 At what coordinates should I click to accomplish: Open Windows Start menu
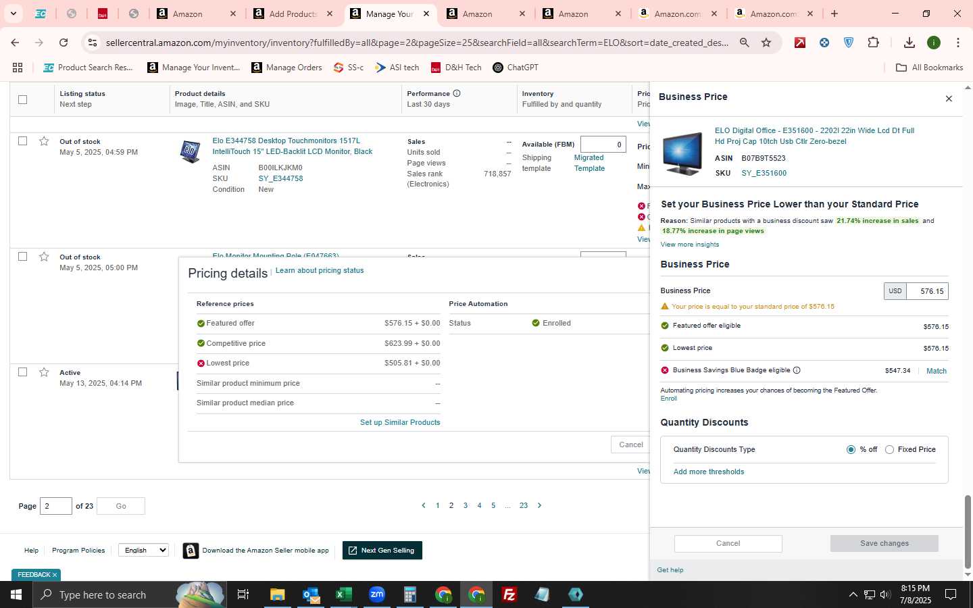click(16, 594)
